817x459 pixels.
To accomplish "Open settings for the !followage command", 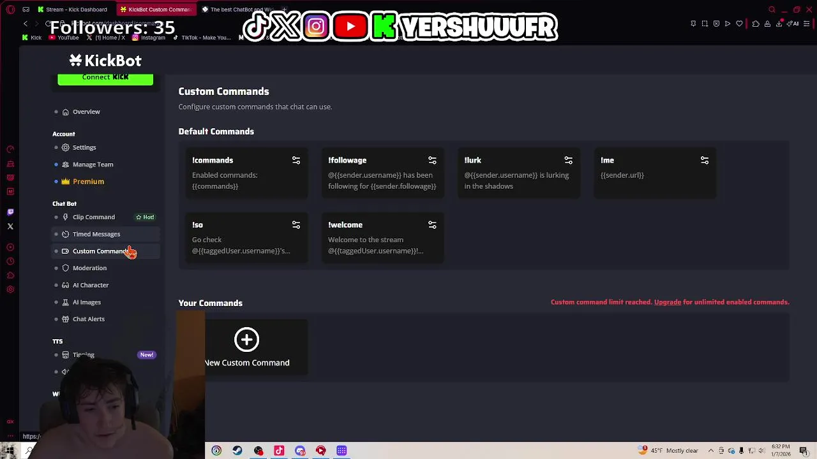I will coord(432,161).
